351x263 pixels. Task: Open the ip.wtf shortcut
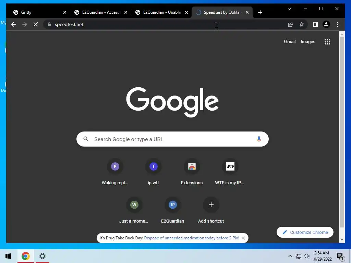(153, 172)
